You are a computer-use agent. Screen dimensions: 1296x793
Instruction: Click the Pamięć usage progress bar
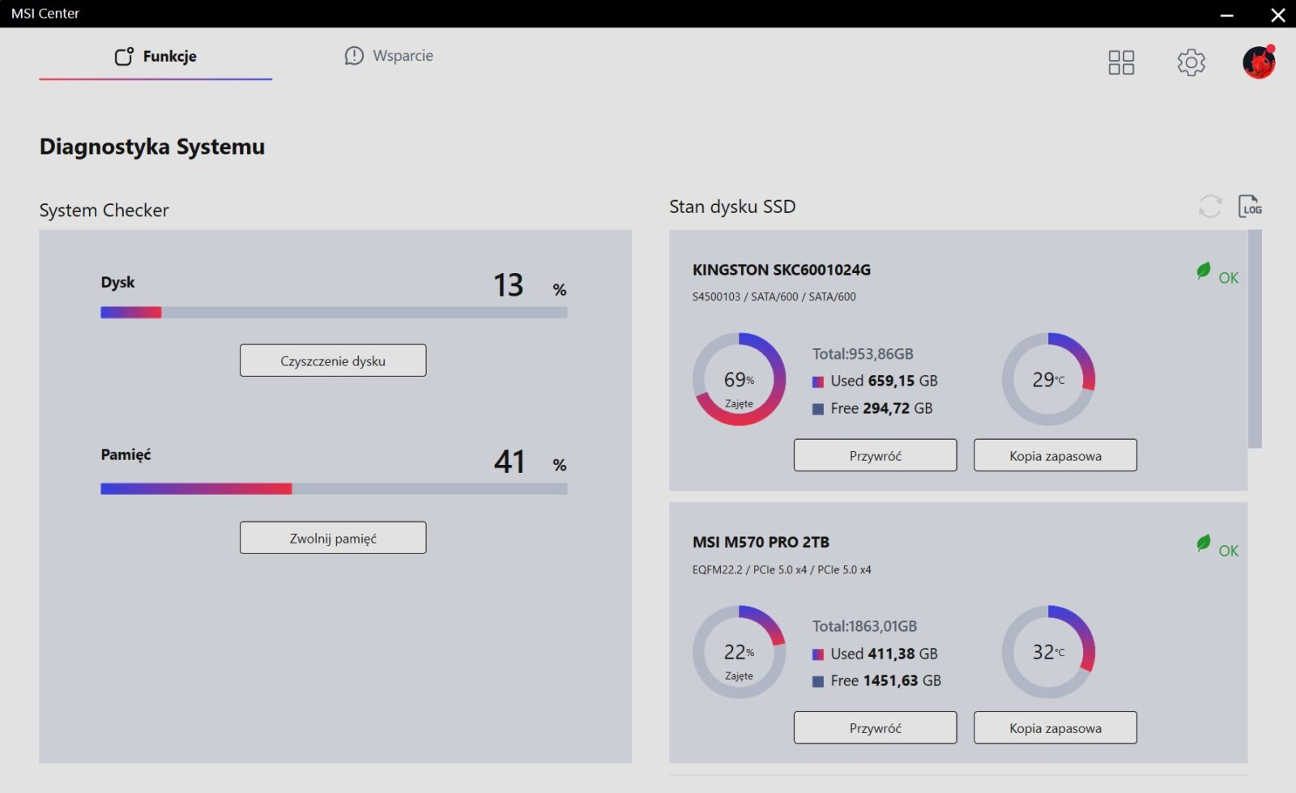[x=334, y=489]
